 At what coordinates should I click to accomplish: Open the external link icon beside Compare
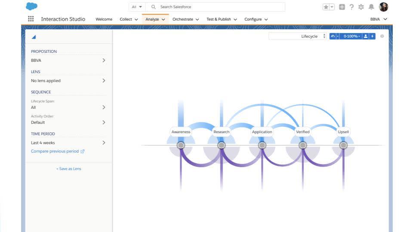click(x=83, y=151)
